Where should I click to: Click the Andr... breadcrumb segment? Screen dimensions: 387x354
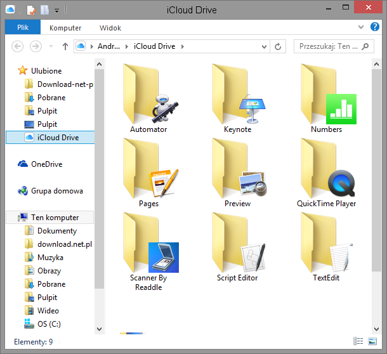pyautogui.click(x=108, y=46)
